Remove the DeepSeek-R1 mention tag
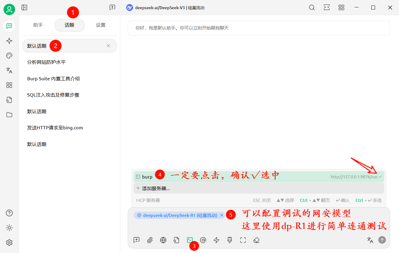Image resolution: width=399 pixels, height=253 pixels. (222, 216)
